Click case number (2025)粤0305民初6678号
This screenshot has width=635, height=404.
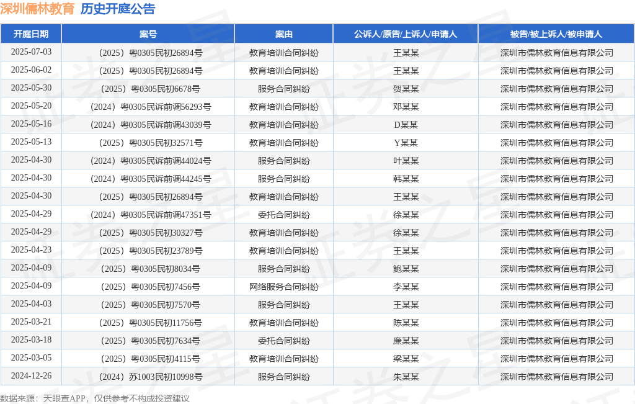pos(151,89)
